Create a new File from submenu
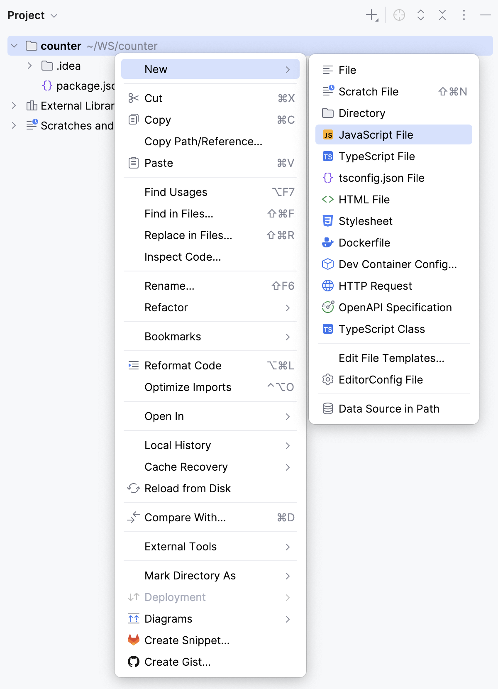 coord(394,70)
